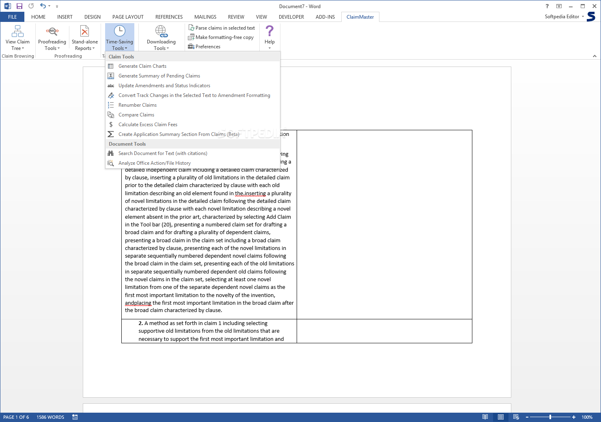Switch to the REFERENCES tab
Viewport: 601px width, 422px height.
(169, 17)
